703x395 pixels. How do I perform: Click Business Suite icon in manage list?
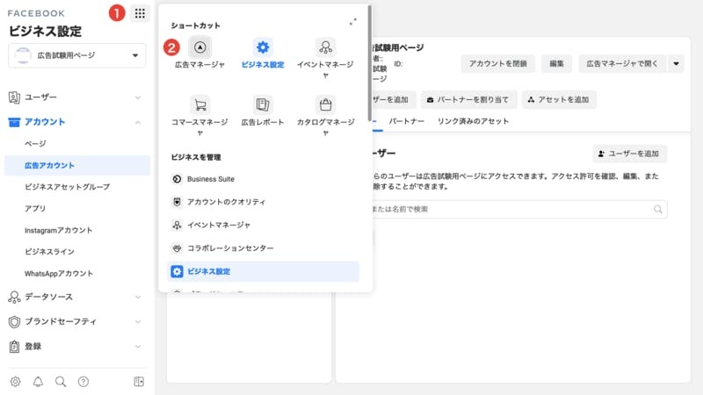178,179
